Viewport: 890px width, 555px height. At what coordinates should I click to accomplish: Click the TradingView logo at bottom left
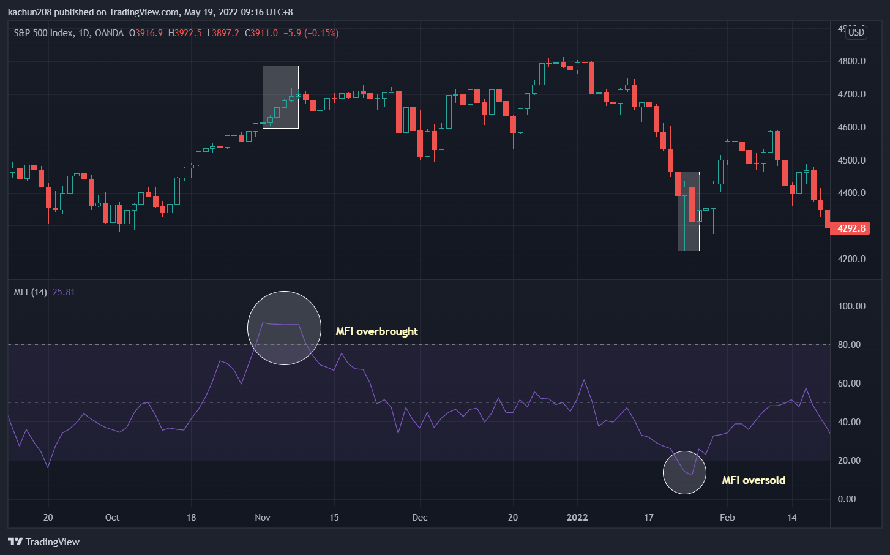point(43,542)
